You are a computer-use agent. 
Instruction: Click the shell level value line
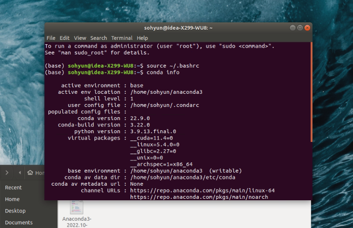tap(109, 99)
